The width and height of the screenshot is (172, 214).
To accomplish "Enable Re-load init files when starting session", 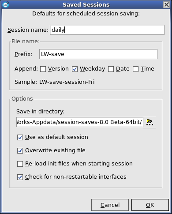I will [x=20, y=164].
